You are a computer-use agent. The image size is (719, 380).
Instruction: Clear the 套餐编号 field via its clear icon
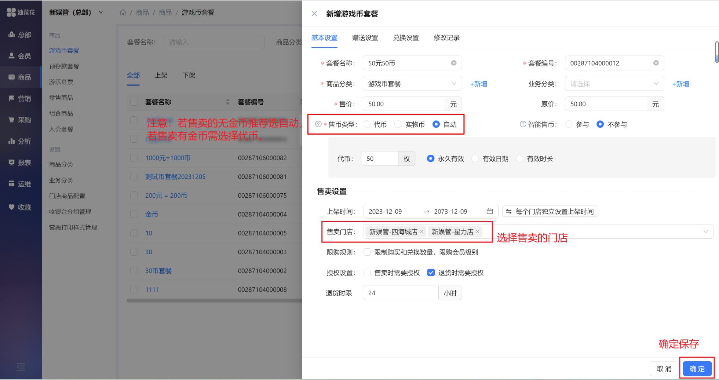coord(656,63)
